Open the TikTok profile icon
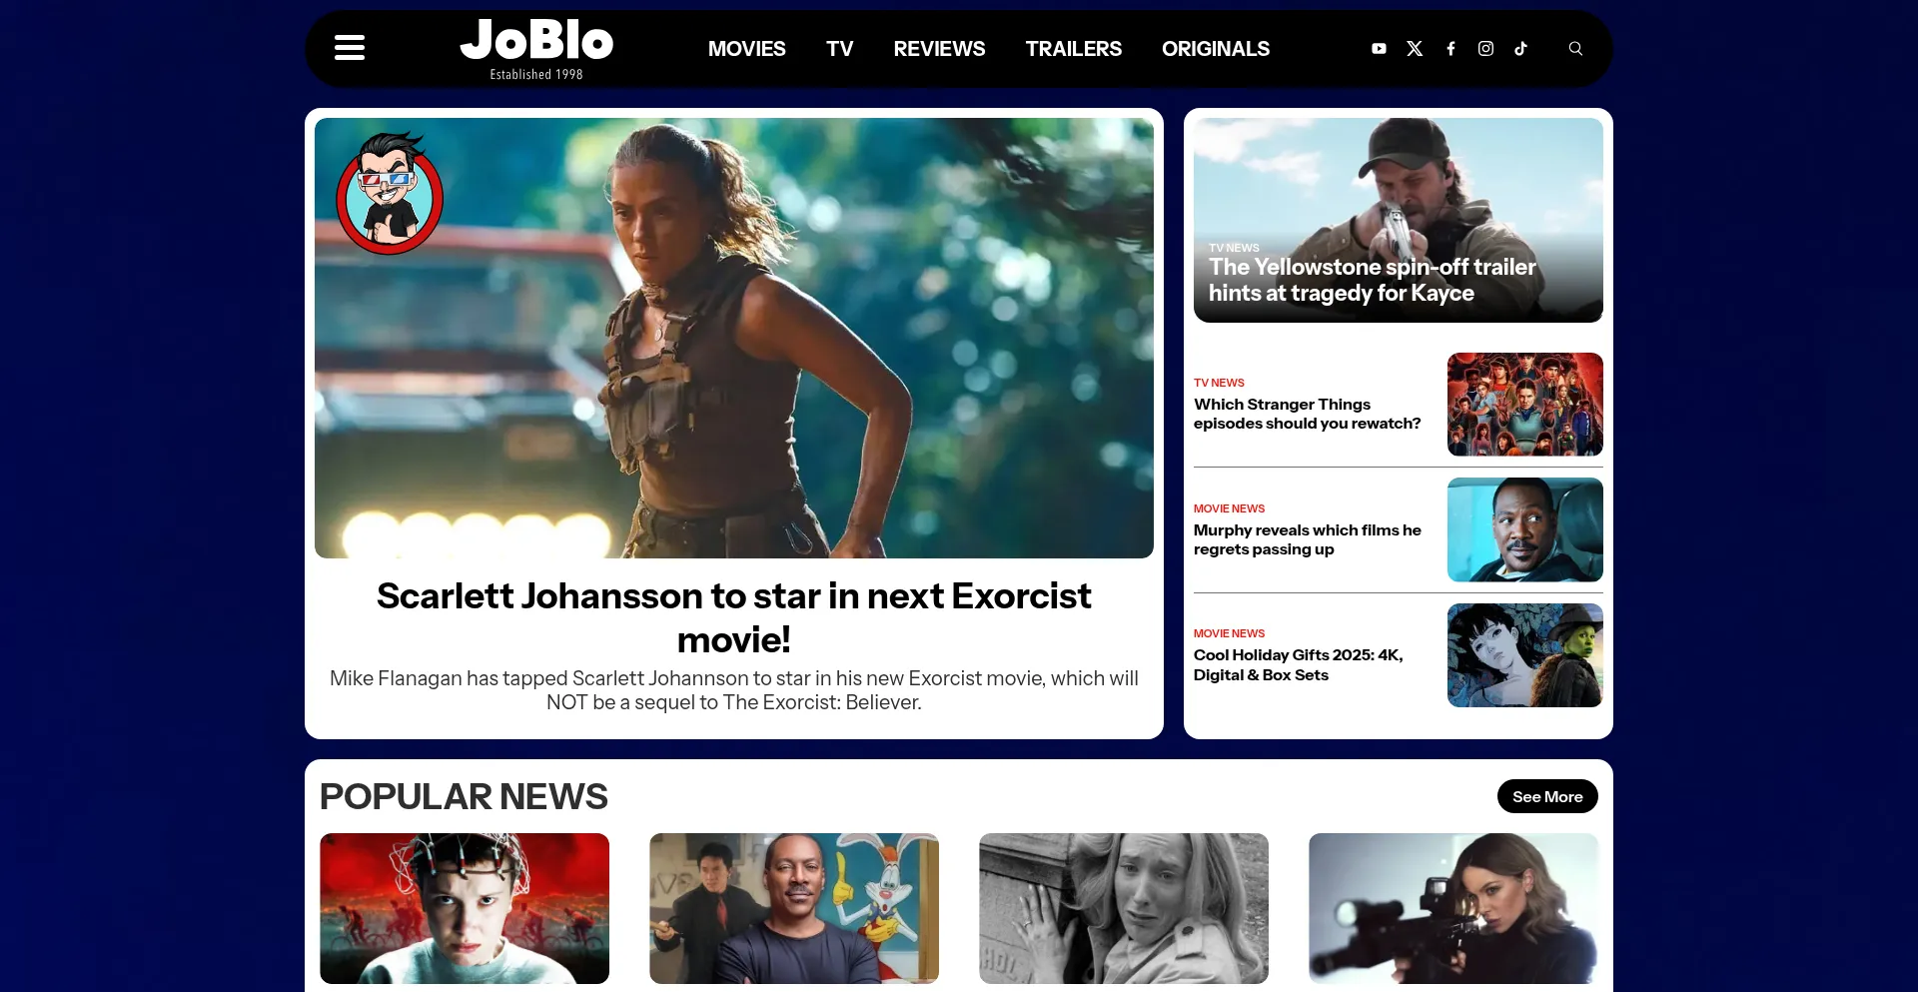The height and width of the screenshot is (992, 1918). tap(1520, 48)
